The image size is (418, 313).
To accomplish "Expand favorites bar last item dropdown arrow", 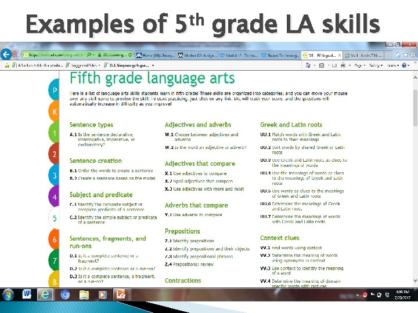I will (x=153, y=65).
